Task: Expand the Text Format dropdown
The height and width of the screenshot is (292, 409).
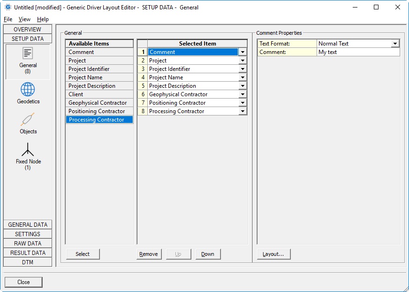Action: [395, 44]
